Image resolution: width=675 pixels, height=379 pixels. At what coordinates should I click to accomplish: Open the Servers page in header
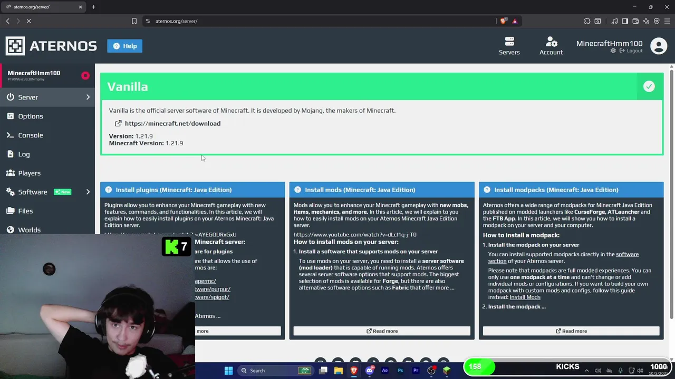509,46
